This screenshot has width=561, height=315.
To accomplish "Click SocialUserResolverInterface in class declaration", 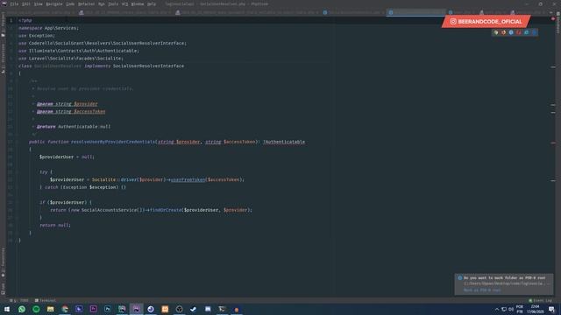I will [x=148, y=66].
